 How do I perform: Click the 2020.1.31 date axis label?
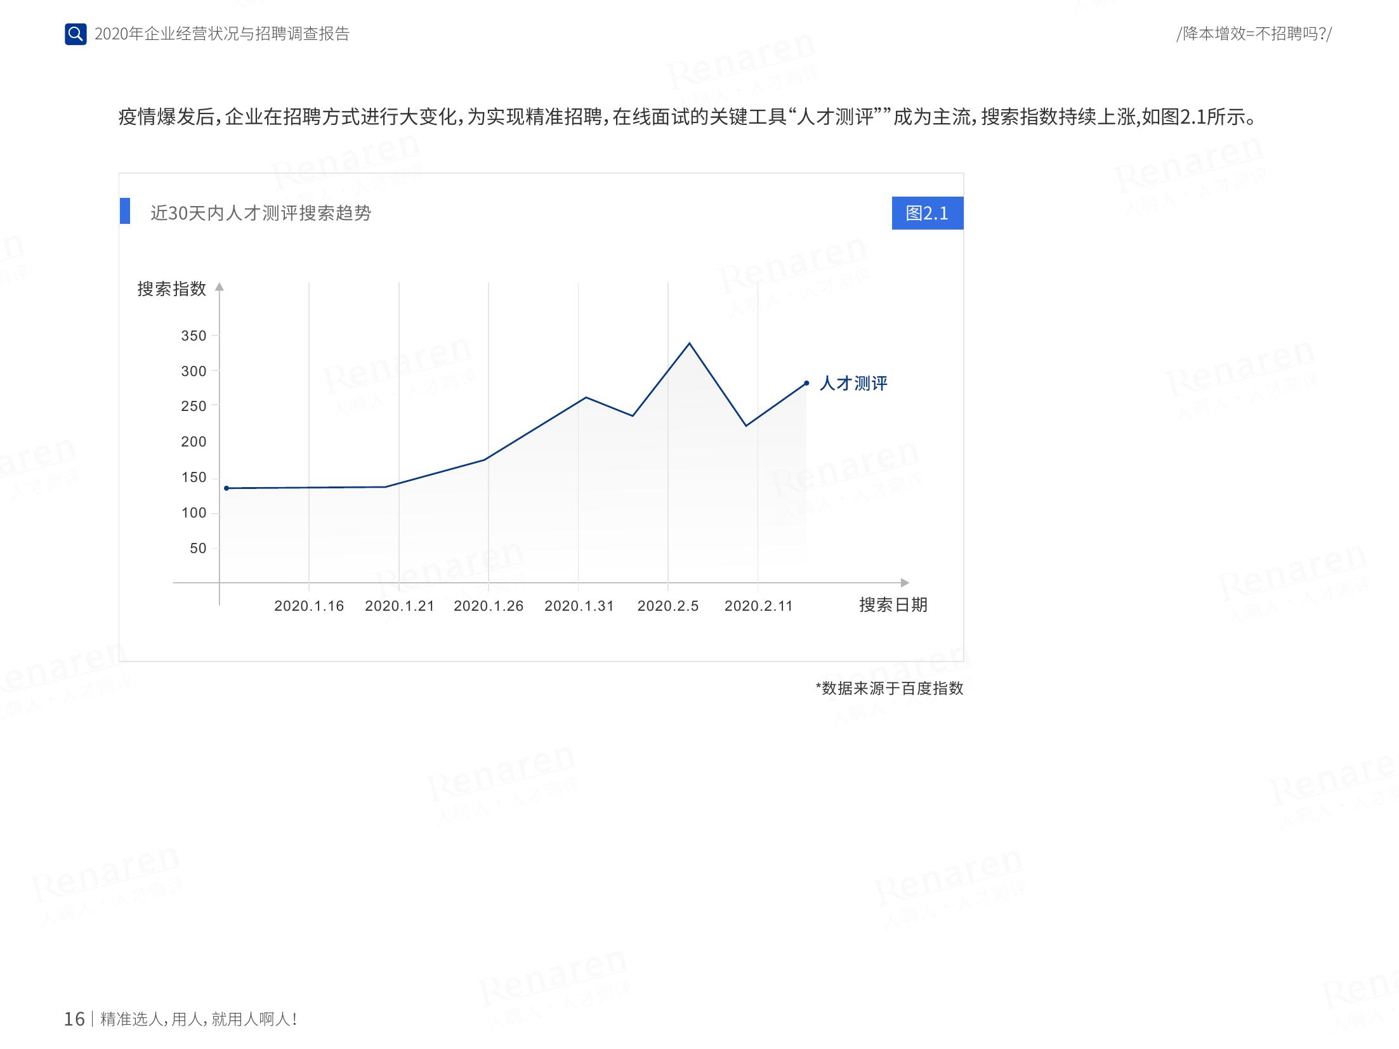tap(579, 606)
